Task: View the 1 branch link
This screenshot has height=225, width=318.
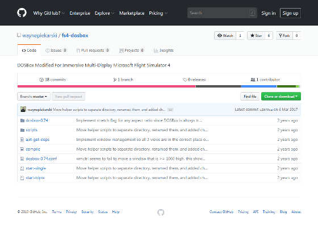Action: pos(123,80)
